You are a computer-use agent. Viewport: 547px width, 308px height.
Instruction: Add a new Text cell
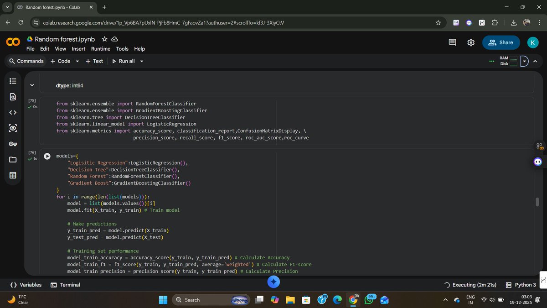click(94, 61)
